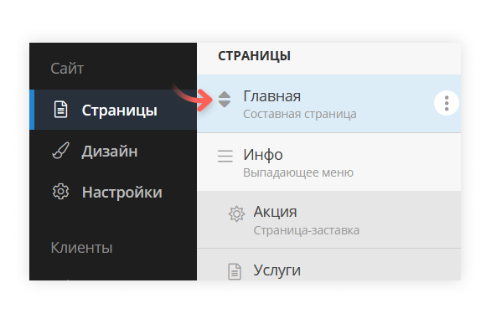The image size is (491, 324).
Task: Select the Главная page row
Action: [329, 104]
